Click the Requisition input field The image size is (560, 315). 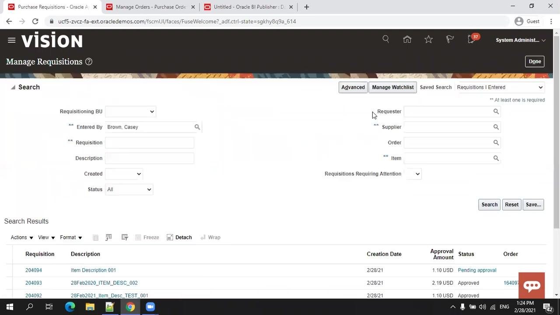149,143
